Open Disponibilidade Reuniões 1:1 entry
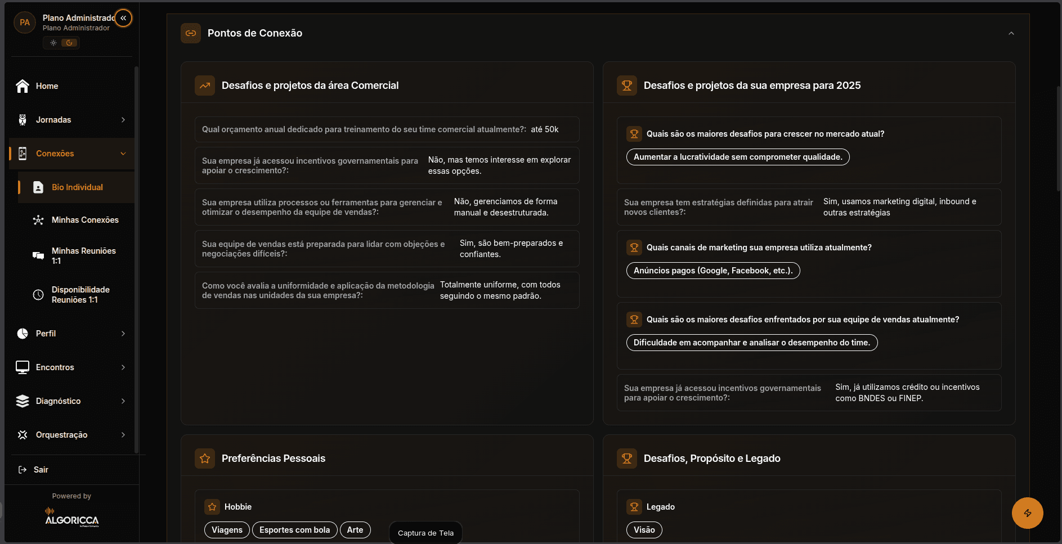The height and width of the screenshot is (544, 1062). [x=76, y=294]
